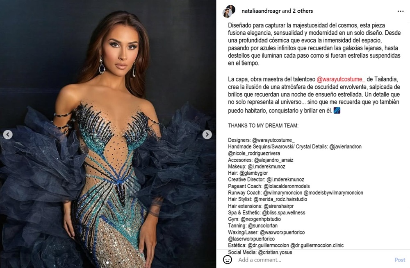Visit the @bliss.spa.wellness profile
This screenshot has width=410, height=268.
point(284,213)
